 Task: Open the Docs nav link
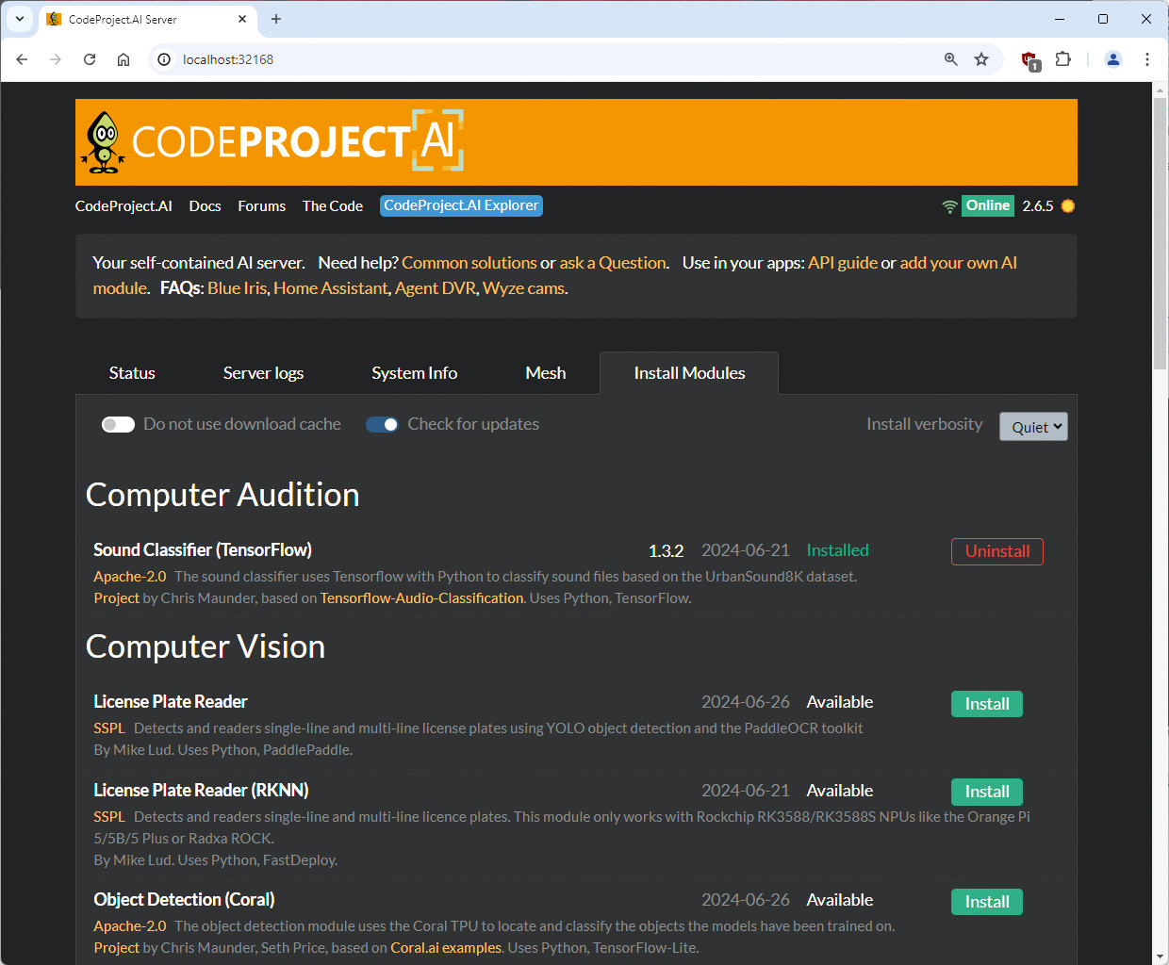pos(205,206)
